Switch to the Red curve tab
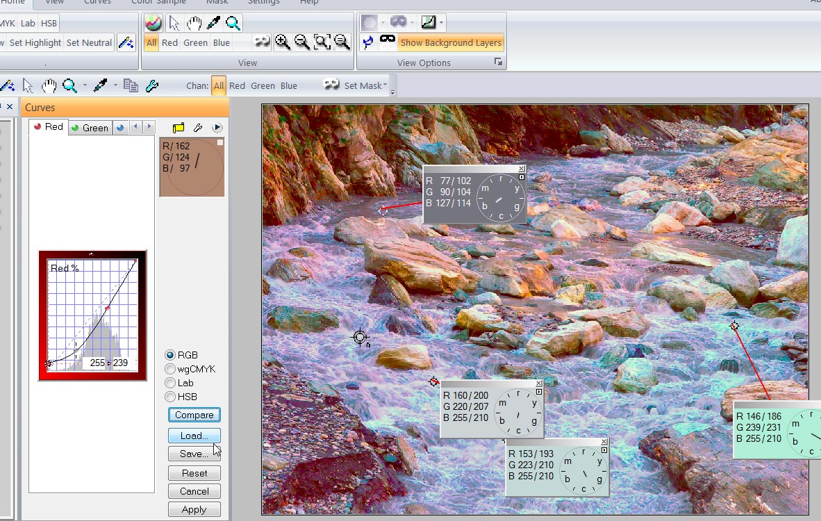 [48, 126]
